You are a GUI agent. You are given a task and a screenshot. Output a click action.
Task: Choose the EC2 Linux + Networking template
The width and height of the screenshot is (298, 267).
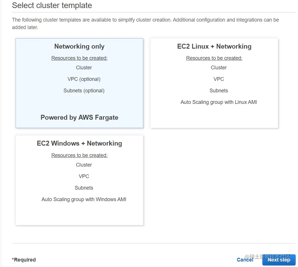pyautogui.click(x=214, y=47)
